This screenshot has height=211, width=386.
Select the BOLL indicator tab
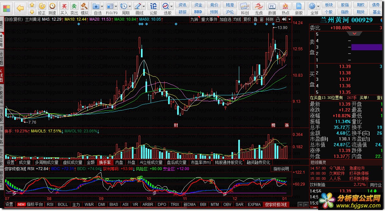[x=63, y=204]
